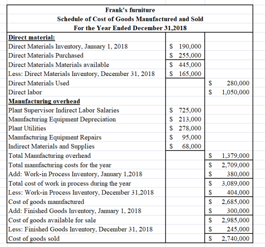Click the Cost of goods manufactured label
Screen dimensions: 265x247
click(46, 202)
